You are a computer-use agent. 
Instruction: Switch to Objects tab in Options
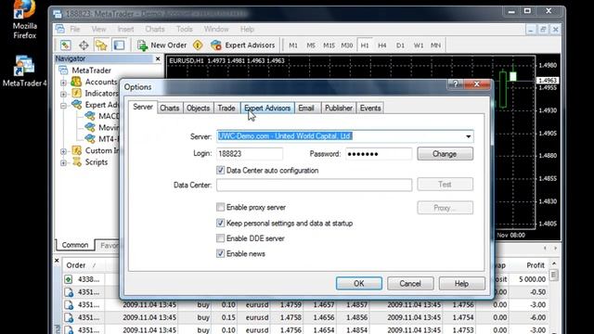click(x=198, y=108)
